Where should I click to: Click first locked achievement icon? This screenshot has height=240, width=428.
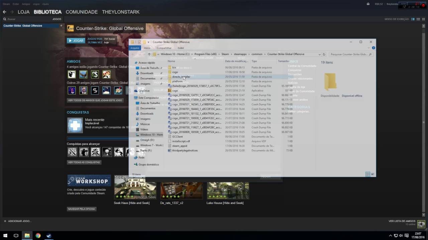coord(72,152)
